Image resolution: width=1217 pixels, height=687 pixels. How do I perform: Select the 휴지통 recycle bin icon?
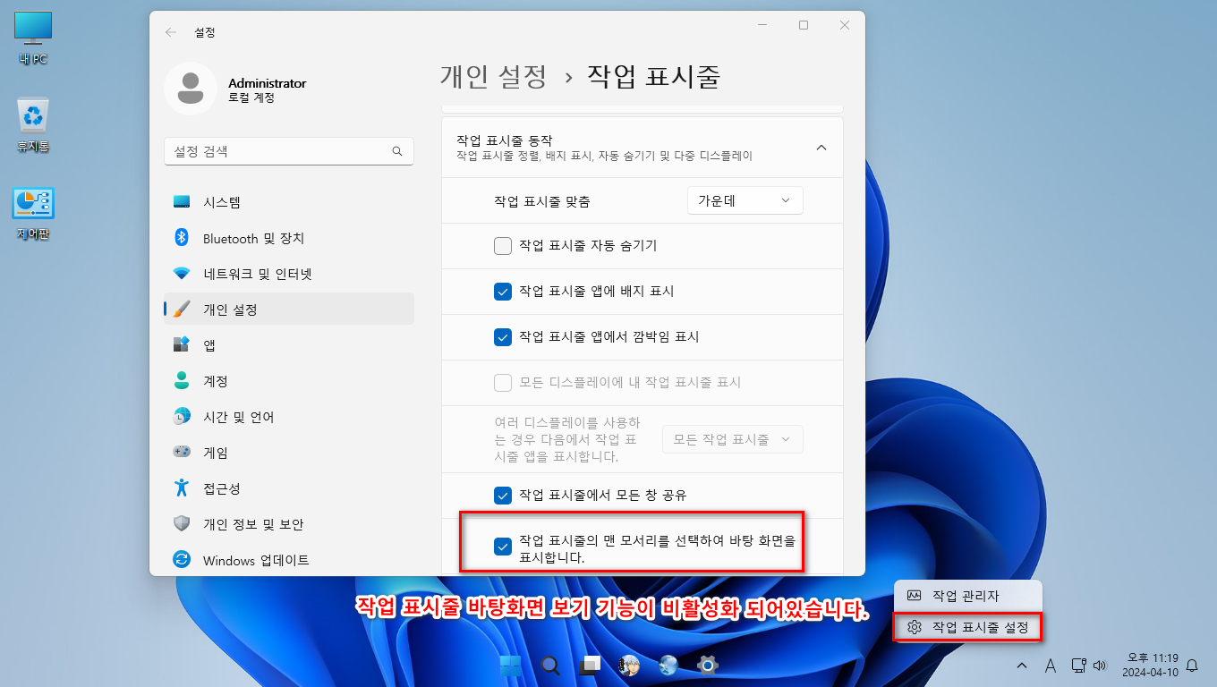coord(33,125)
